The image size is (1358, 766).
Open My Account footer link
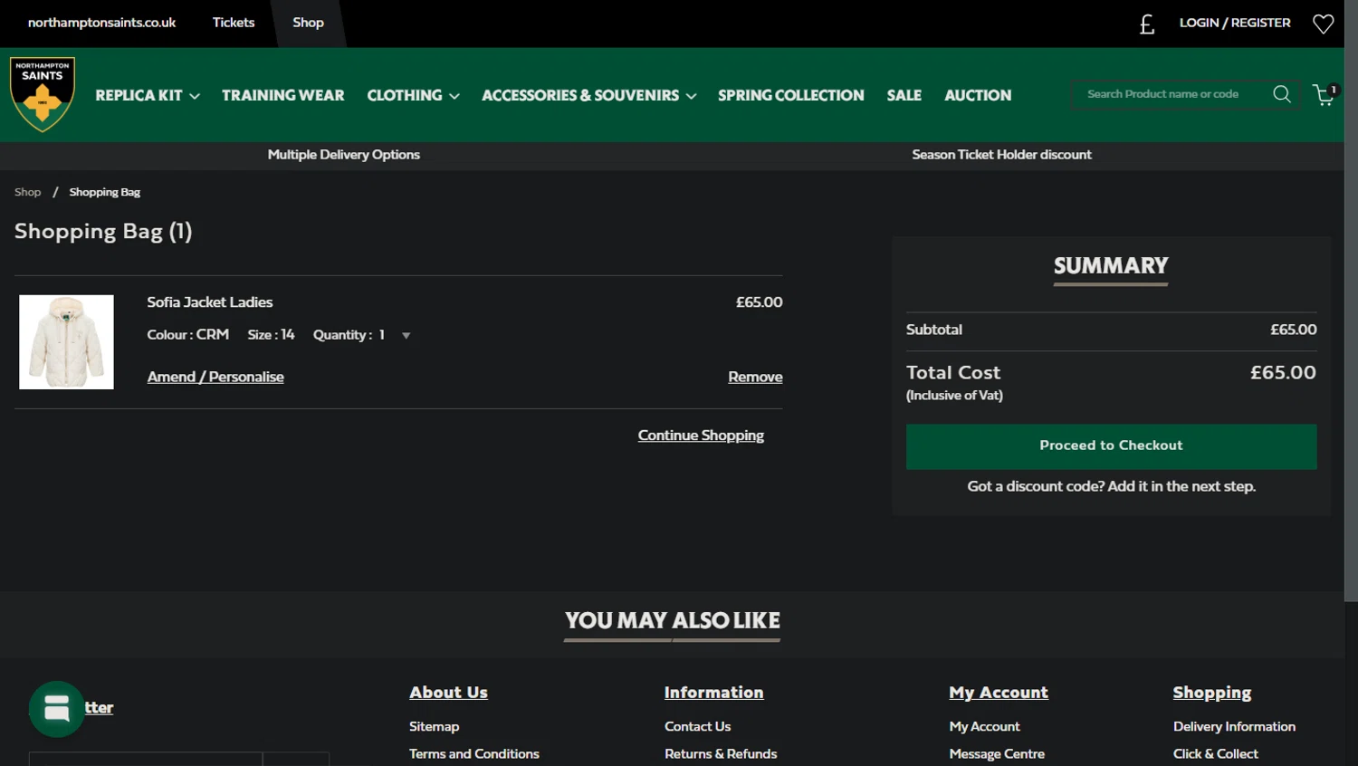(x=984, y=726)
